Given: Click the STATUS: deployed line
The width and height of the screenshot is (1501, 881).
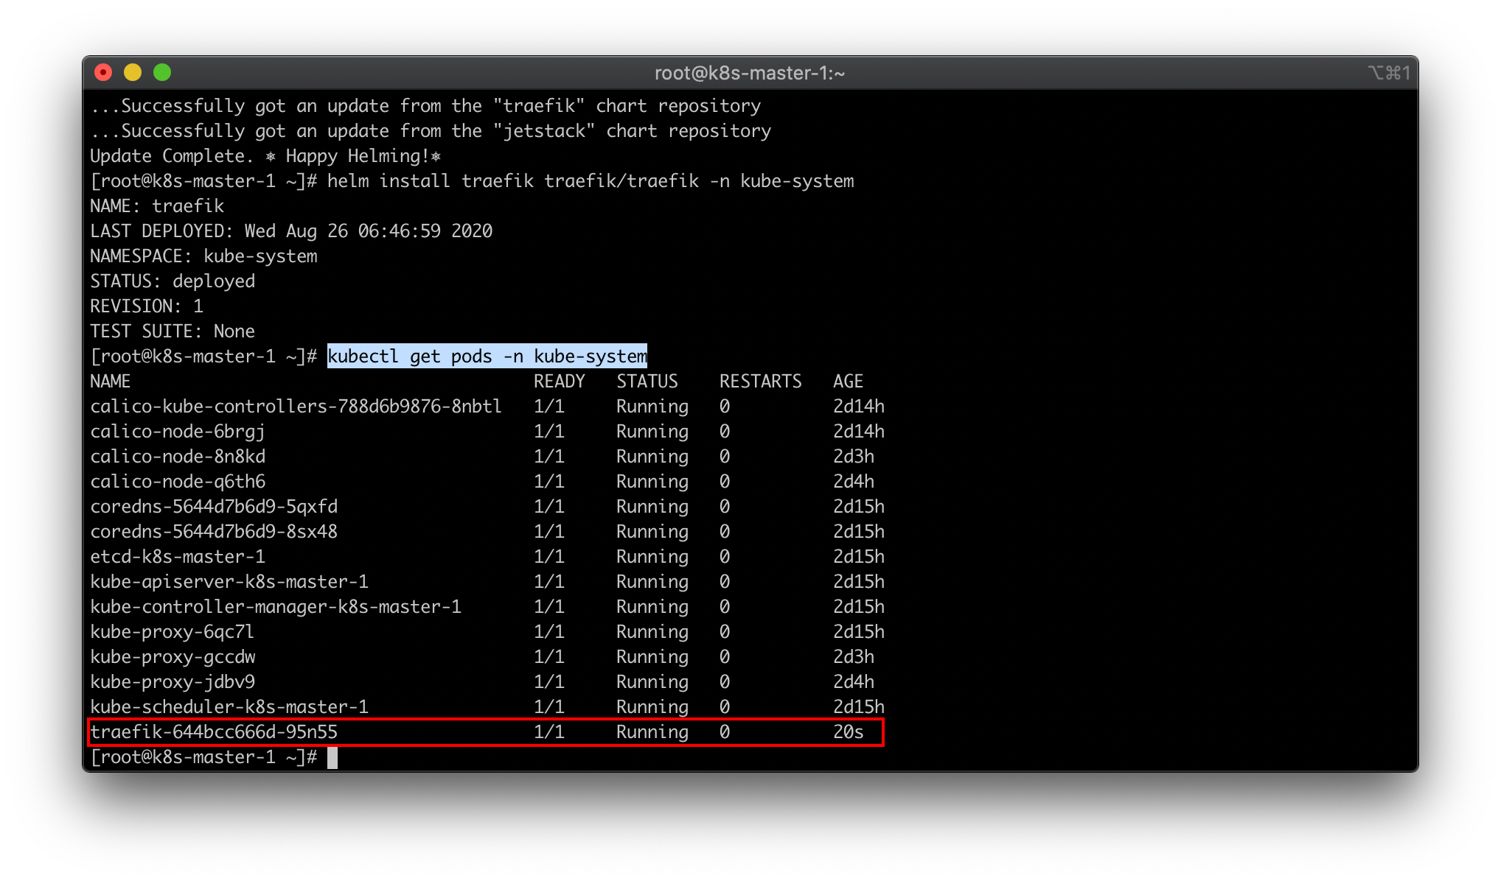Looking at the screenshot, I should pyautogui.click(x=173, y=281).
